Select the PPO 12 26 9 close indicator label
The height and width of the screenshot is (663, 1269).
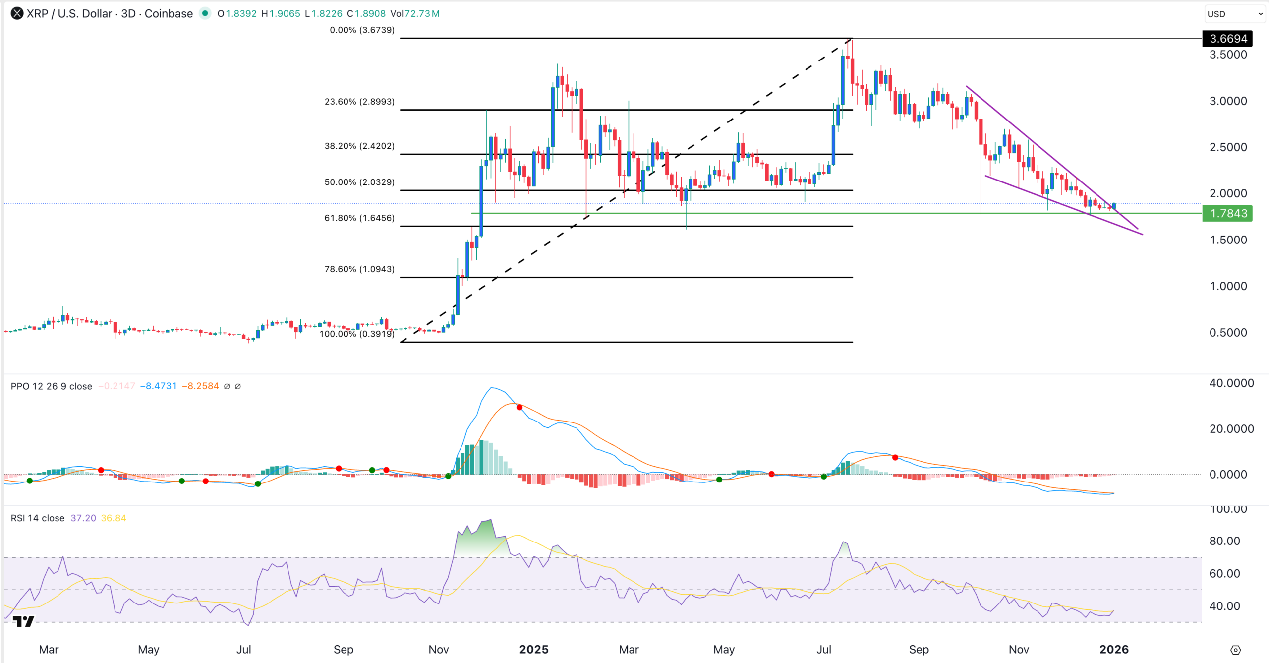(52, 386)
